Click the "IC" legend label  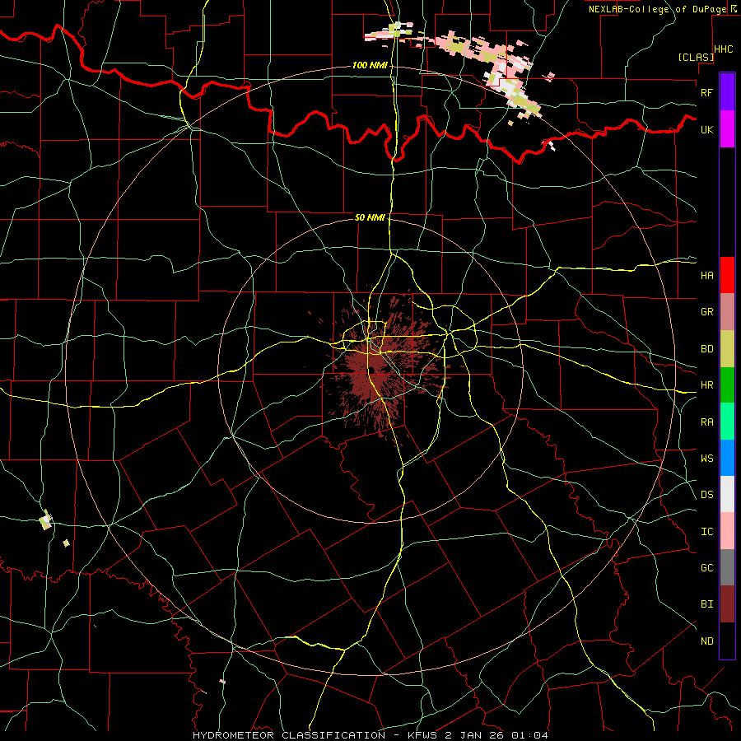[706, 532]
